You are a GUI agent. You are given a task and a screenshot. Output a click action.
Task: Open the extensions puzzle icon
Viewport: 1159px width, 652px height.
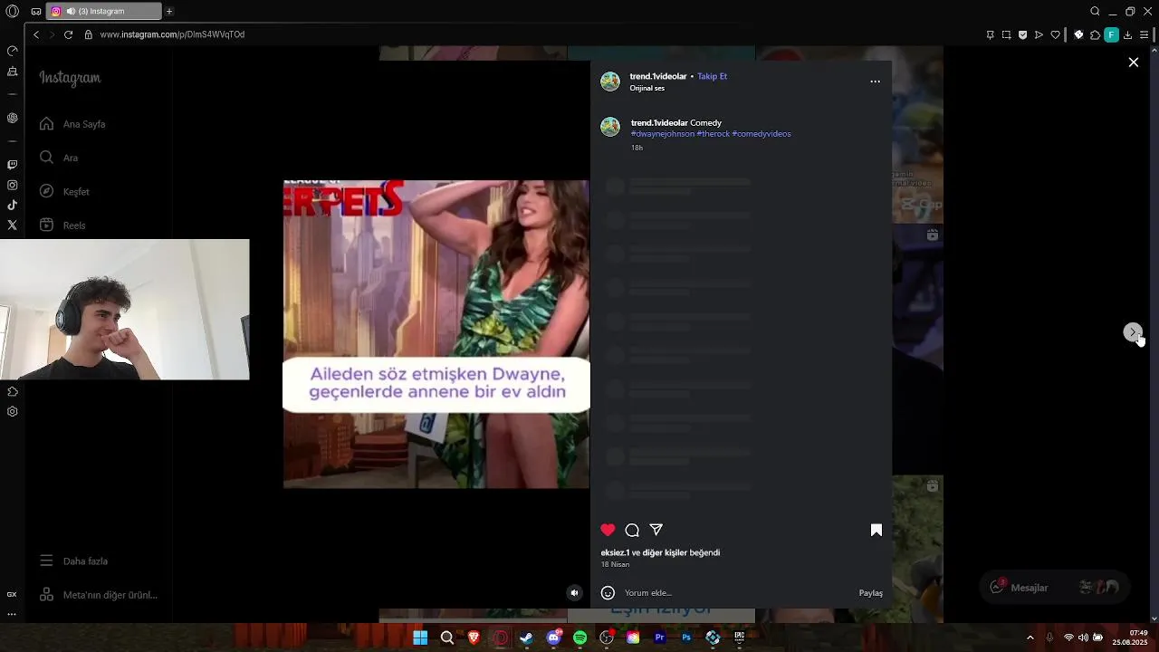(x=1095, y=34)
